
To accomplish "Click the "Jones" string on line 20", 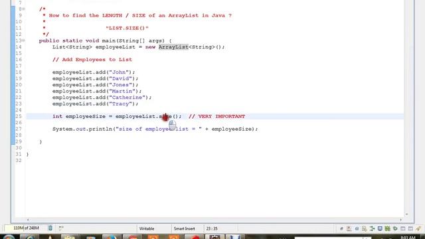I will (x=121, y=85).
